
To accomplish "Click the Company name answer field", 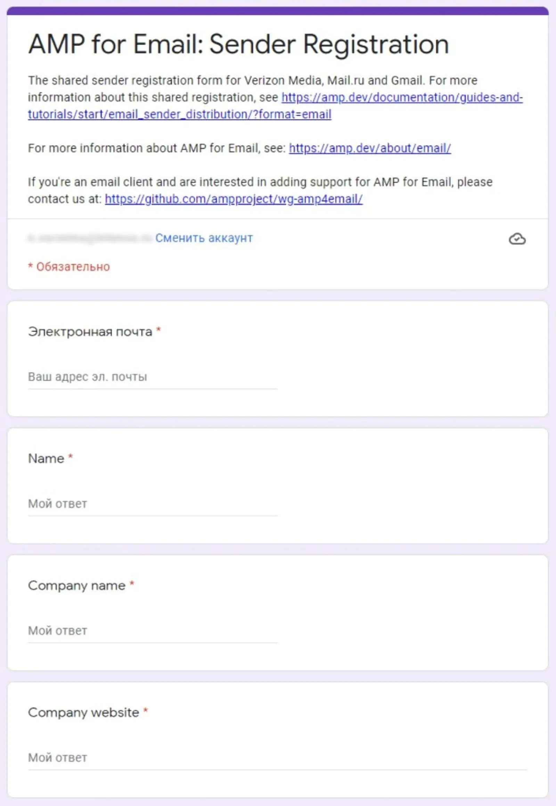I will 153,631.
